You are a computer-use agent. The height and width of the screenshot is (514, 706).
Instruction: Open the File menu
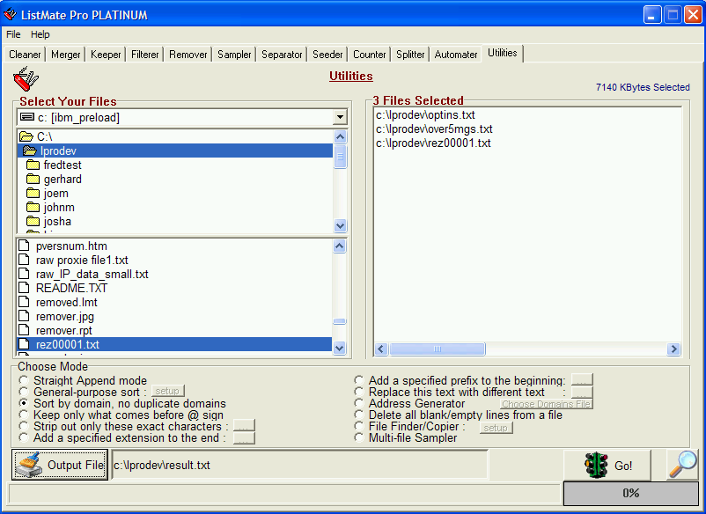(x=13, y=34)
